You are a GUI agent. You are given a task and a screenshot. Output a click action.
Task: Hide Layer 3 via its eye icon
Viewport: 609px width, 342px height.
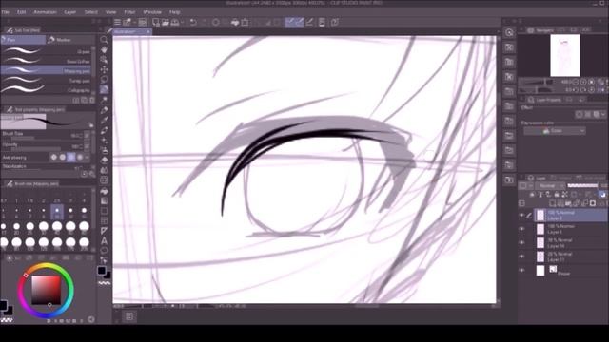pos(522,229)
